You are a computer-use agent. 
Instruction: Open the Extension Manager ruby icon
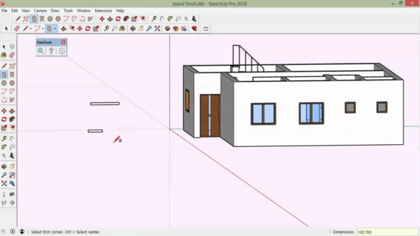[194, 28]
